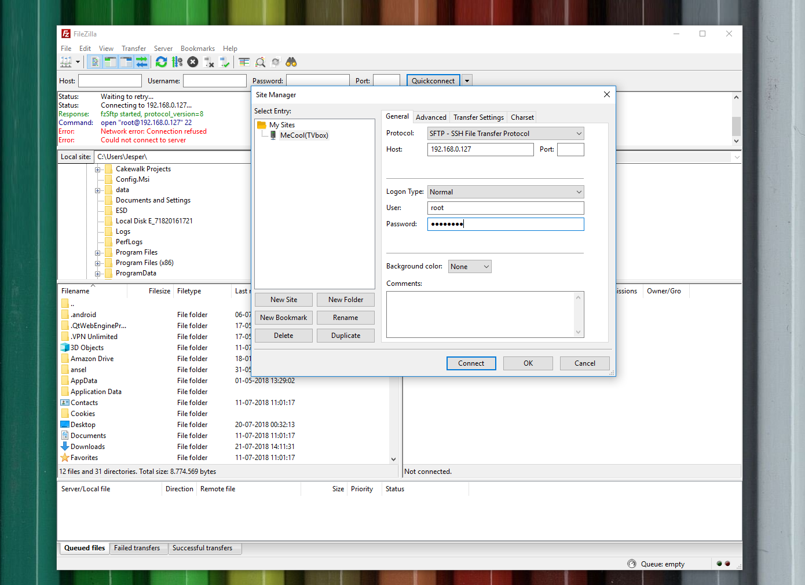The image size is (805, 585).
Task: Toggle the remote directory tree display
Action: point(126,62)
